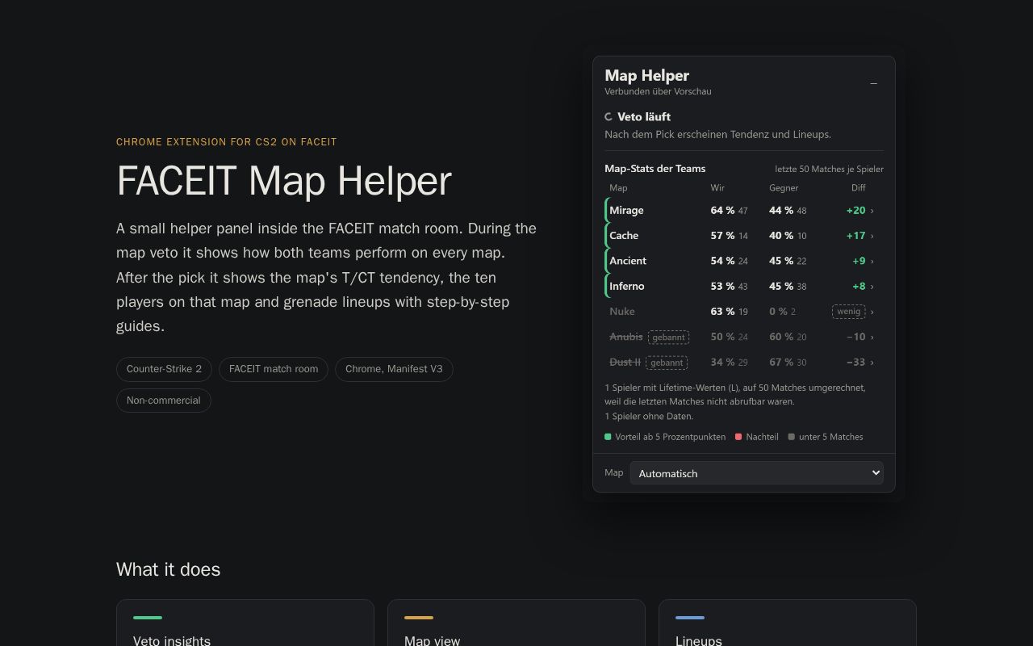Click the +20 diff value for Mirage
Image resolution: width=1033 pixels, height=646 pixels.
pos(855,210)
